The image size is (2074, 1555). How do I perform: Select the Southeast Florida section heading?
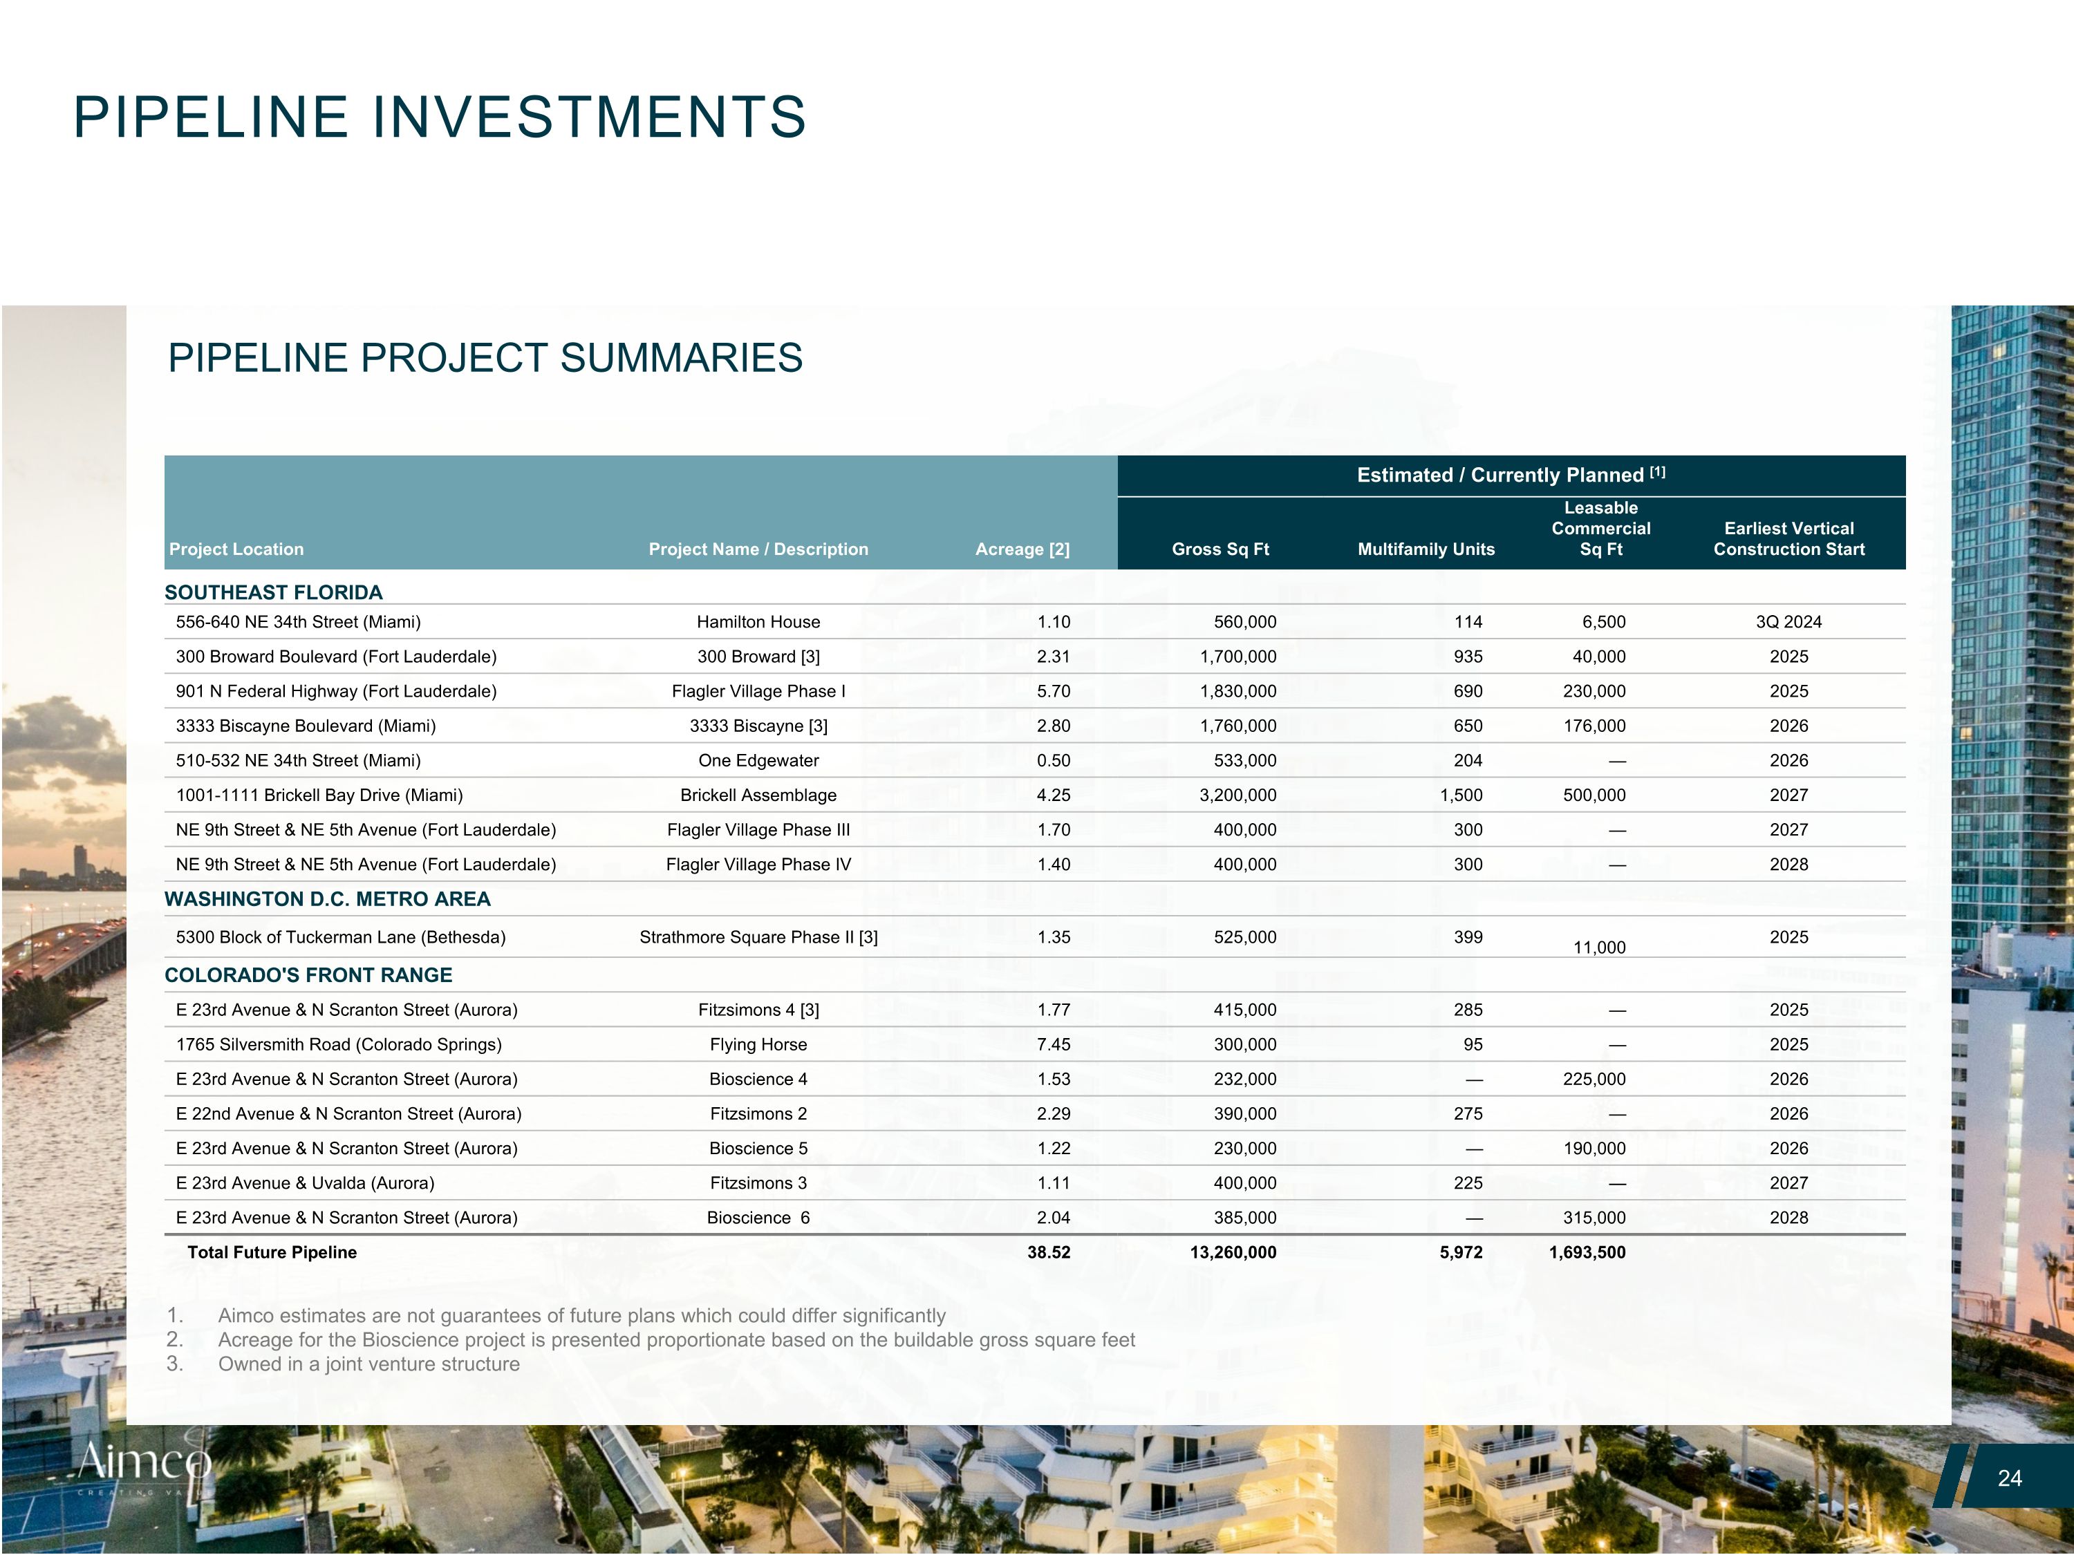(274, 592)
